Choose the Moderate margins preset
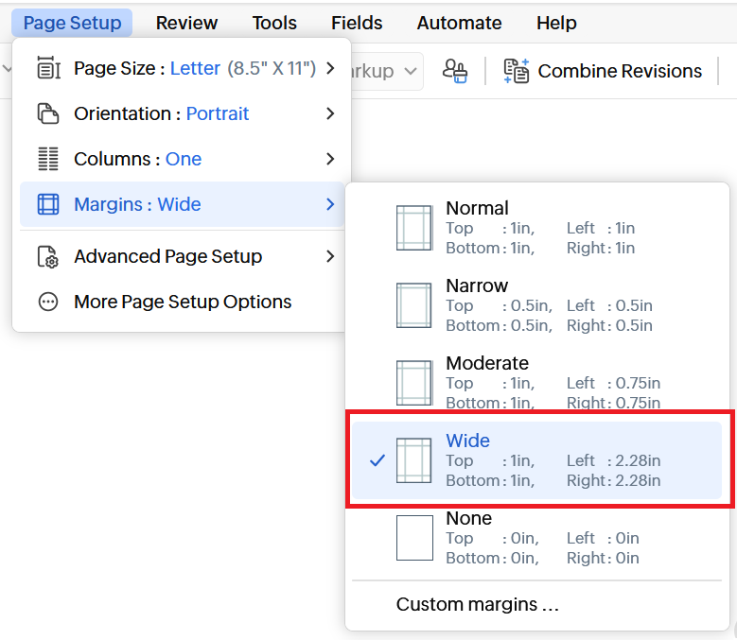The width and height of the screenshot is (737, 640). pyautogui.click(x=536, y=383)
